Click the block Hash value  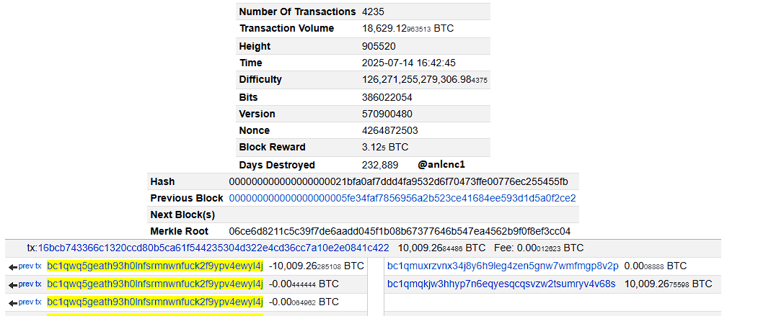398,181
